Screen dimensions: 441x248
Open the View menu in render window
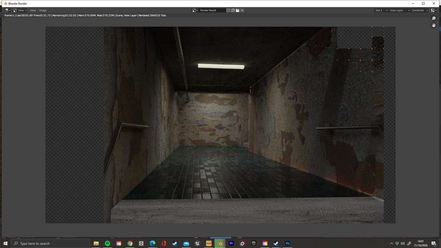click(x=33, y=10)
